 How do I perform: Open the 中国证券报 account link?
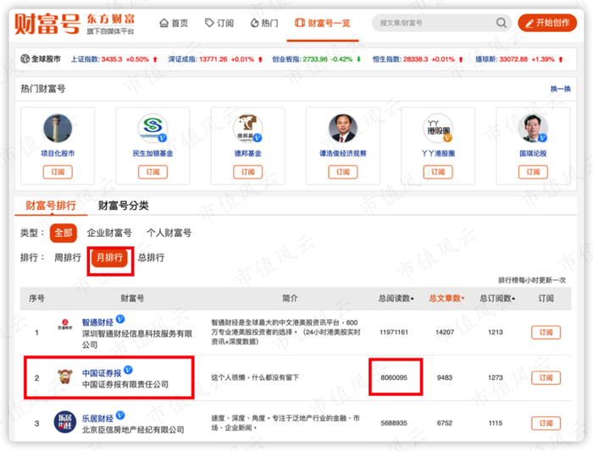[x=102, y=373]
